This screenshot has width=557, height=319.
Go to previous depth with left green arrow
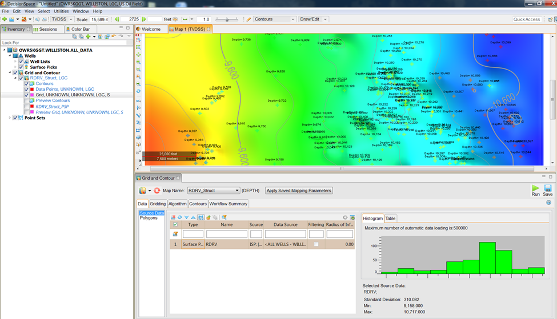coord(117,19)
